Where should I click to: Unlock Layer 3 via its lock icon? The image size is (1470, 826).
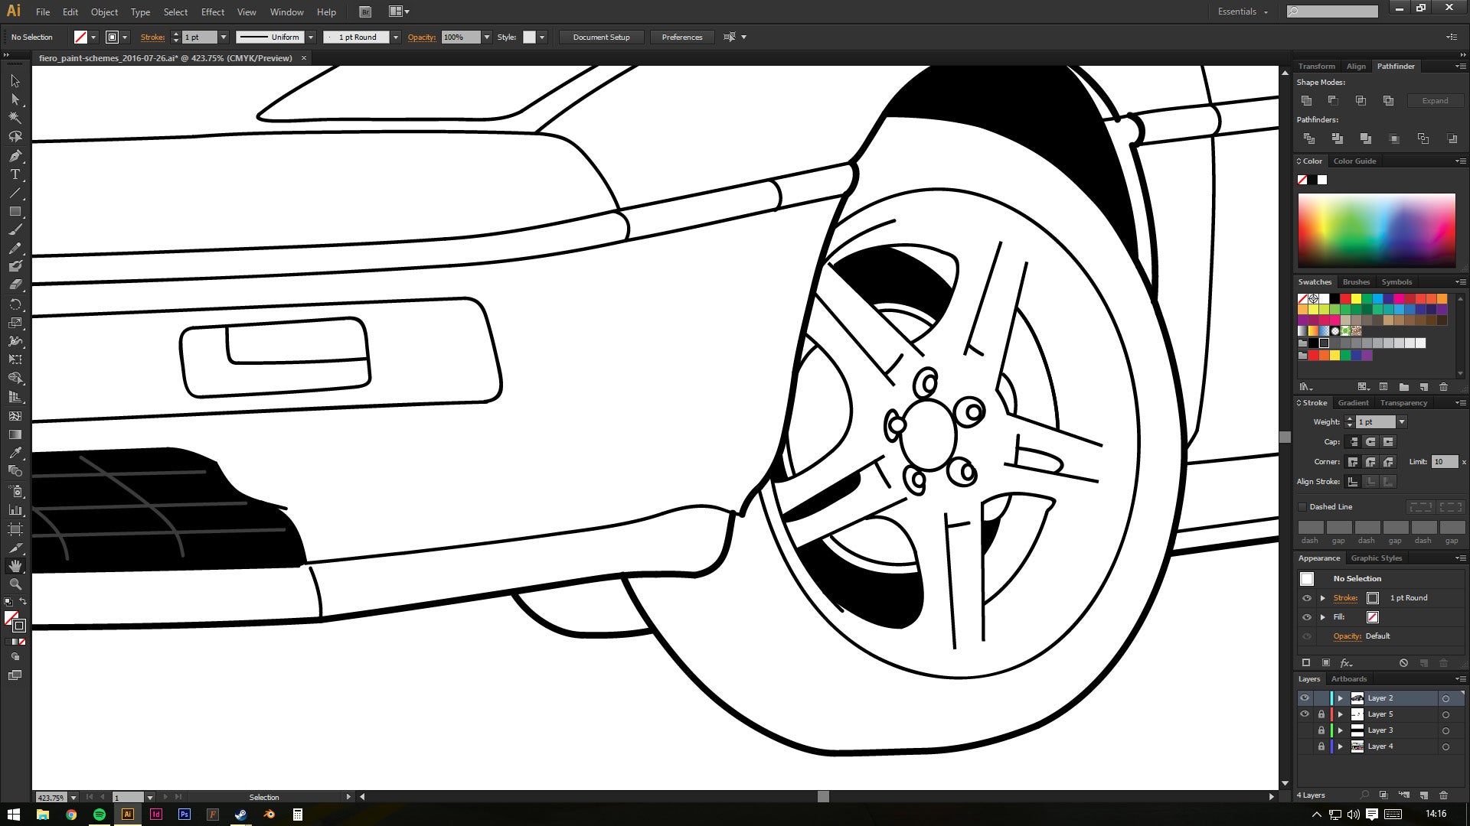1321,730
